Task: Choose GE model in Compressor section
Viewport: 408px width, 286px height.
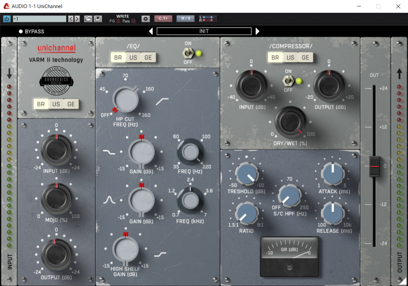Action: (305, 57)
